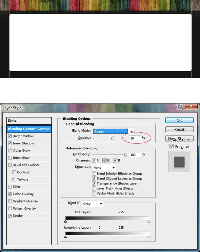Enable Layer Mask Hides Effects
Screen dimensions: 200x252
[94, 188]
